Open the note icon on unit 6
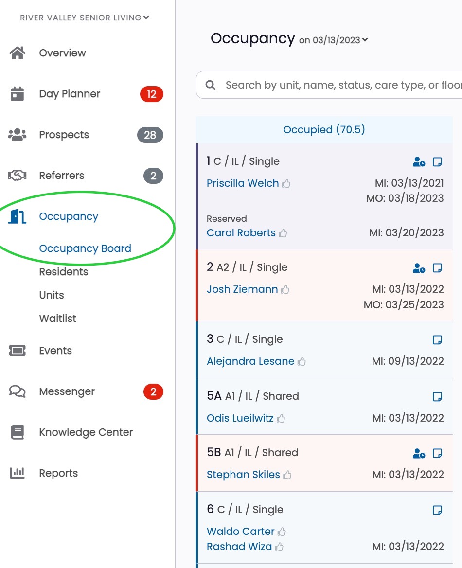 click(437, 510)
